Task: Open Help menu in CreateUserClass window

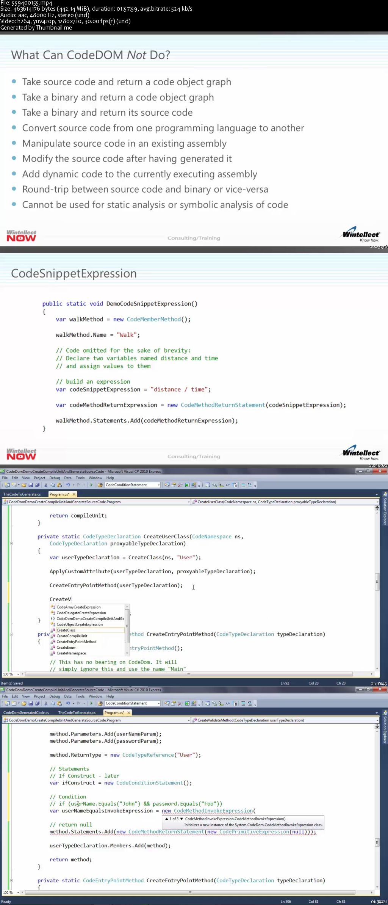Action: 110,478
